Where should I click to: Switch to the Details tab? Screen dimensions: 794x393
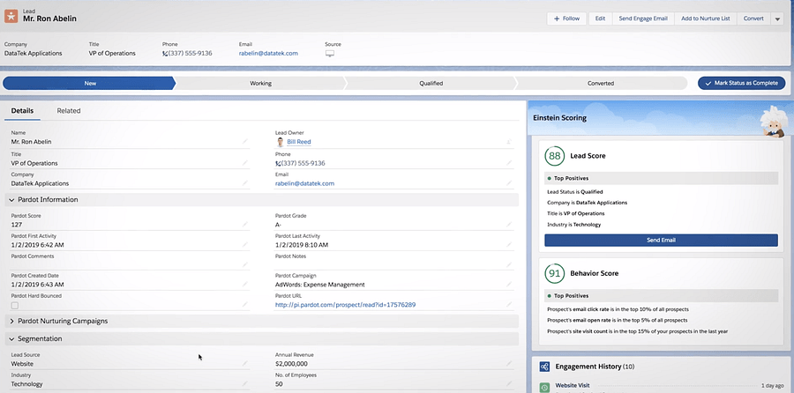(22, 111)
